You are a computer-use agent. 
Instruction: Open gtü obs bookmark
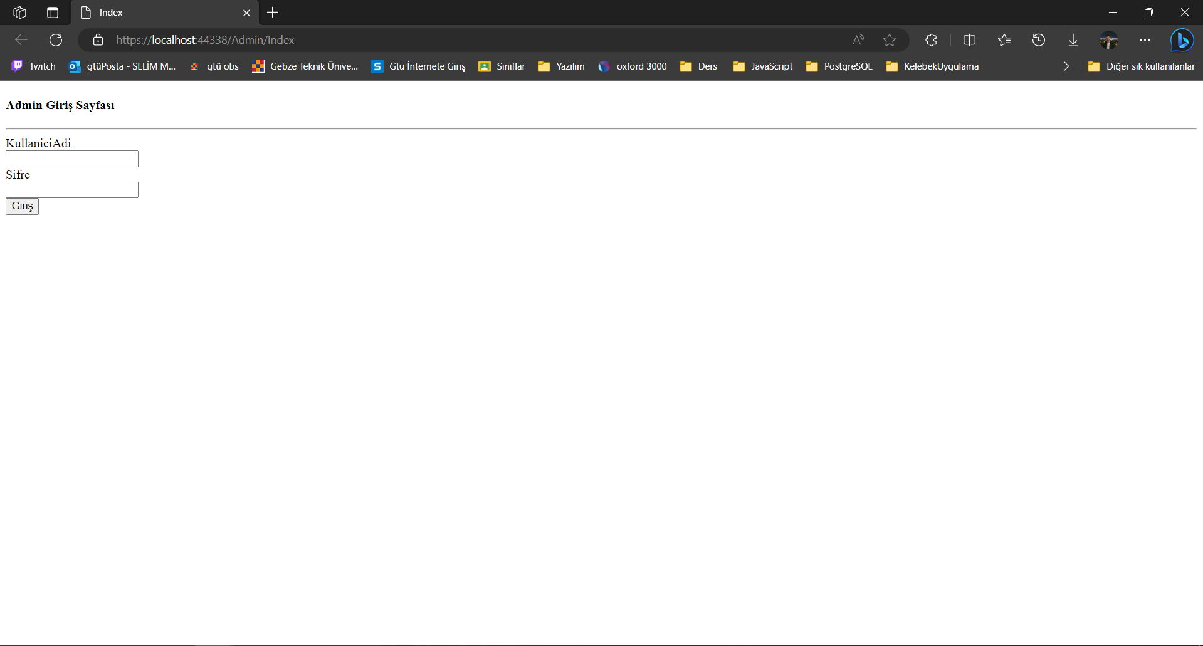tap(214, 66)
